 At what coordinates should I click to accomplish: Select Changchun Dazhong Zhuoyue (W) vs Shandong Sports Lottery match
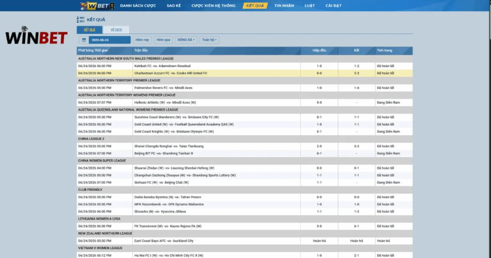coord(245,176)
